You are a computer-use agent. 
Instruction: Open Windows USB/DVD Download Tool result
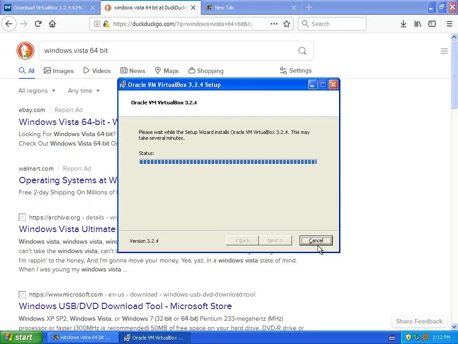coord(125,306)
